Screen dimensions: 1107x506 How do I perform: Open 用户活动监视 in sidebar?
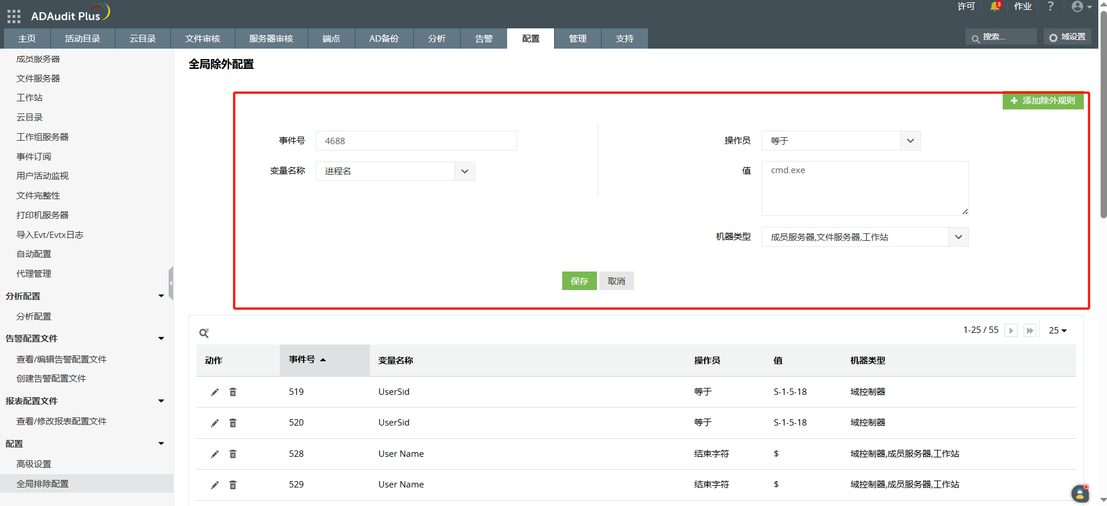click(x=42, y=176)
